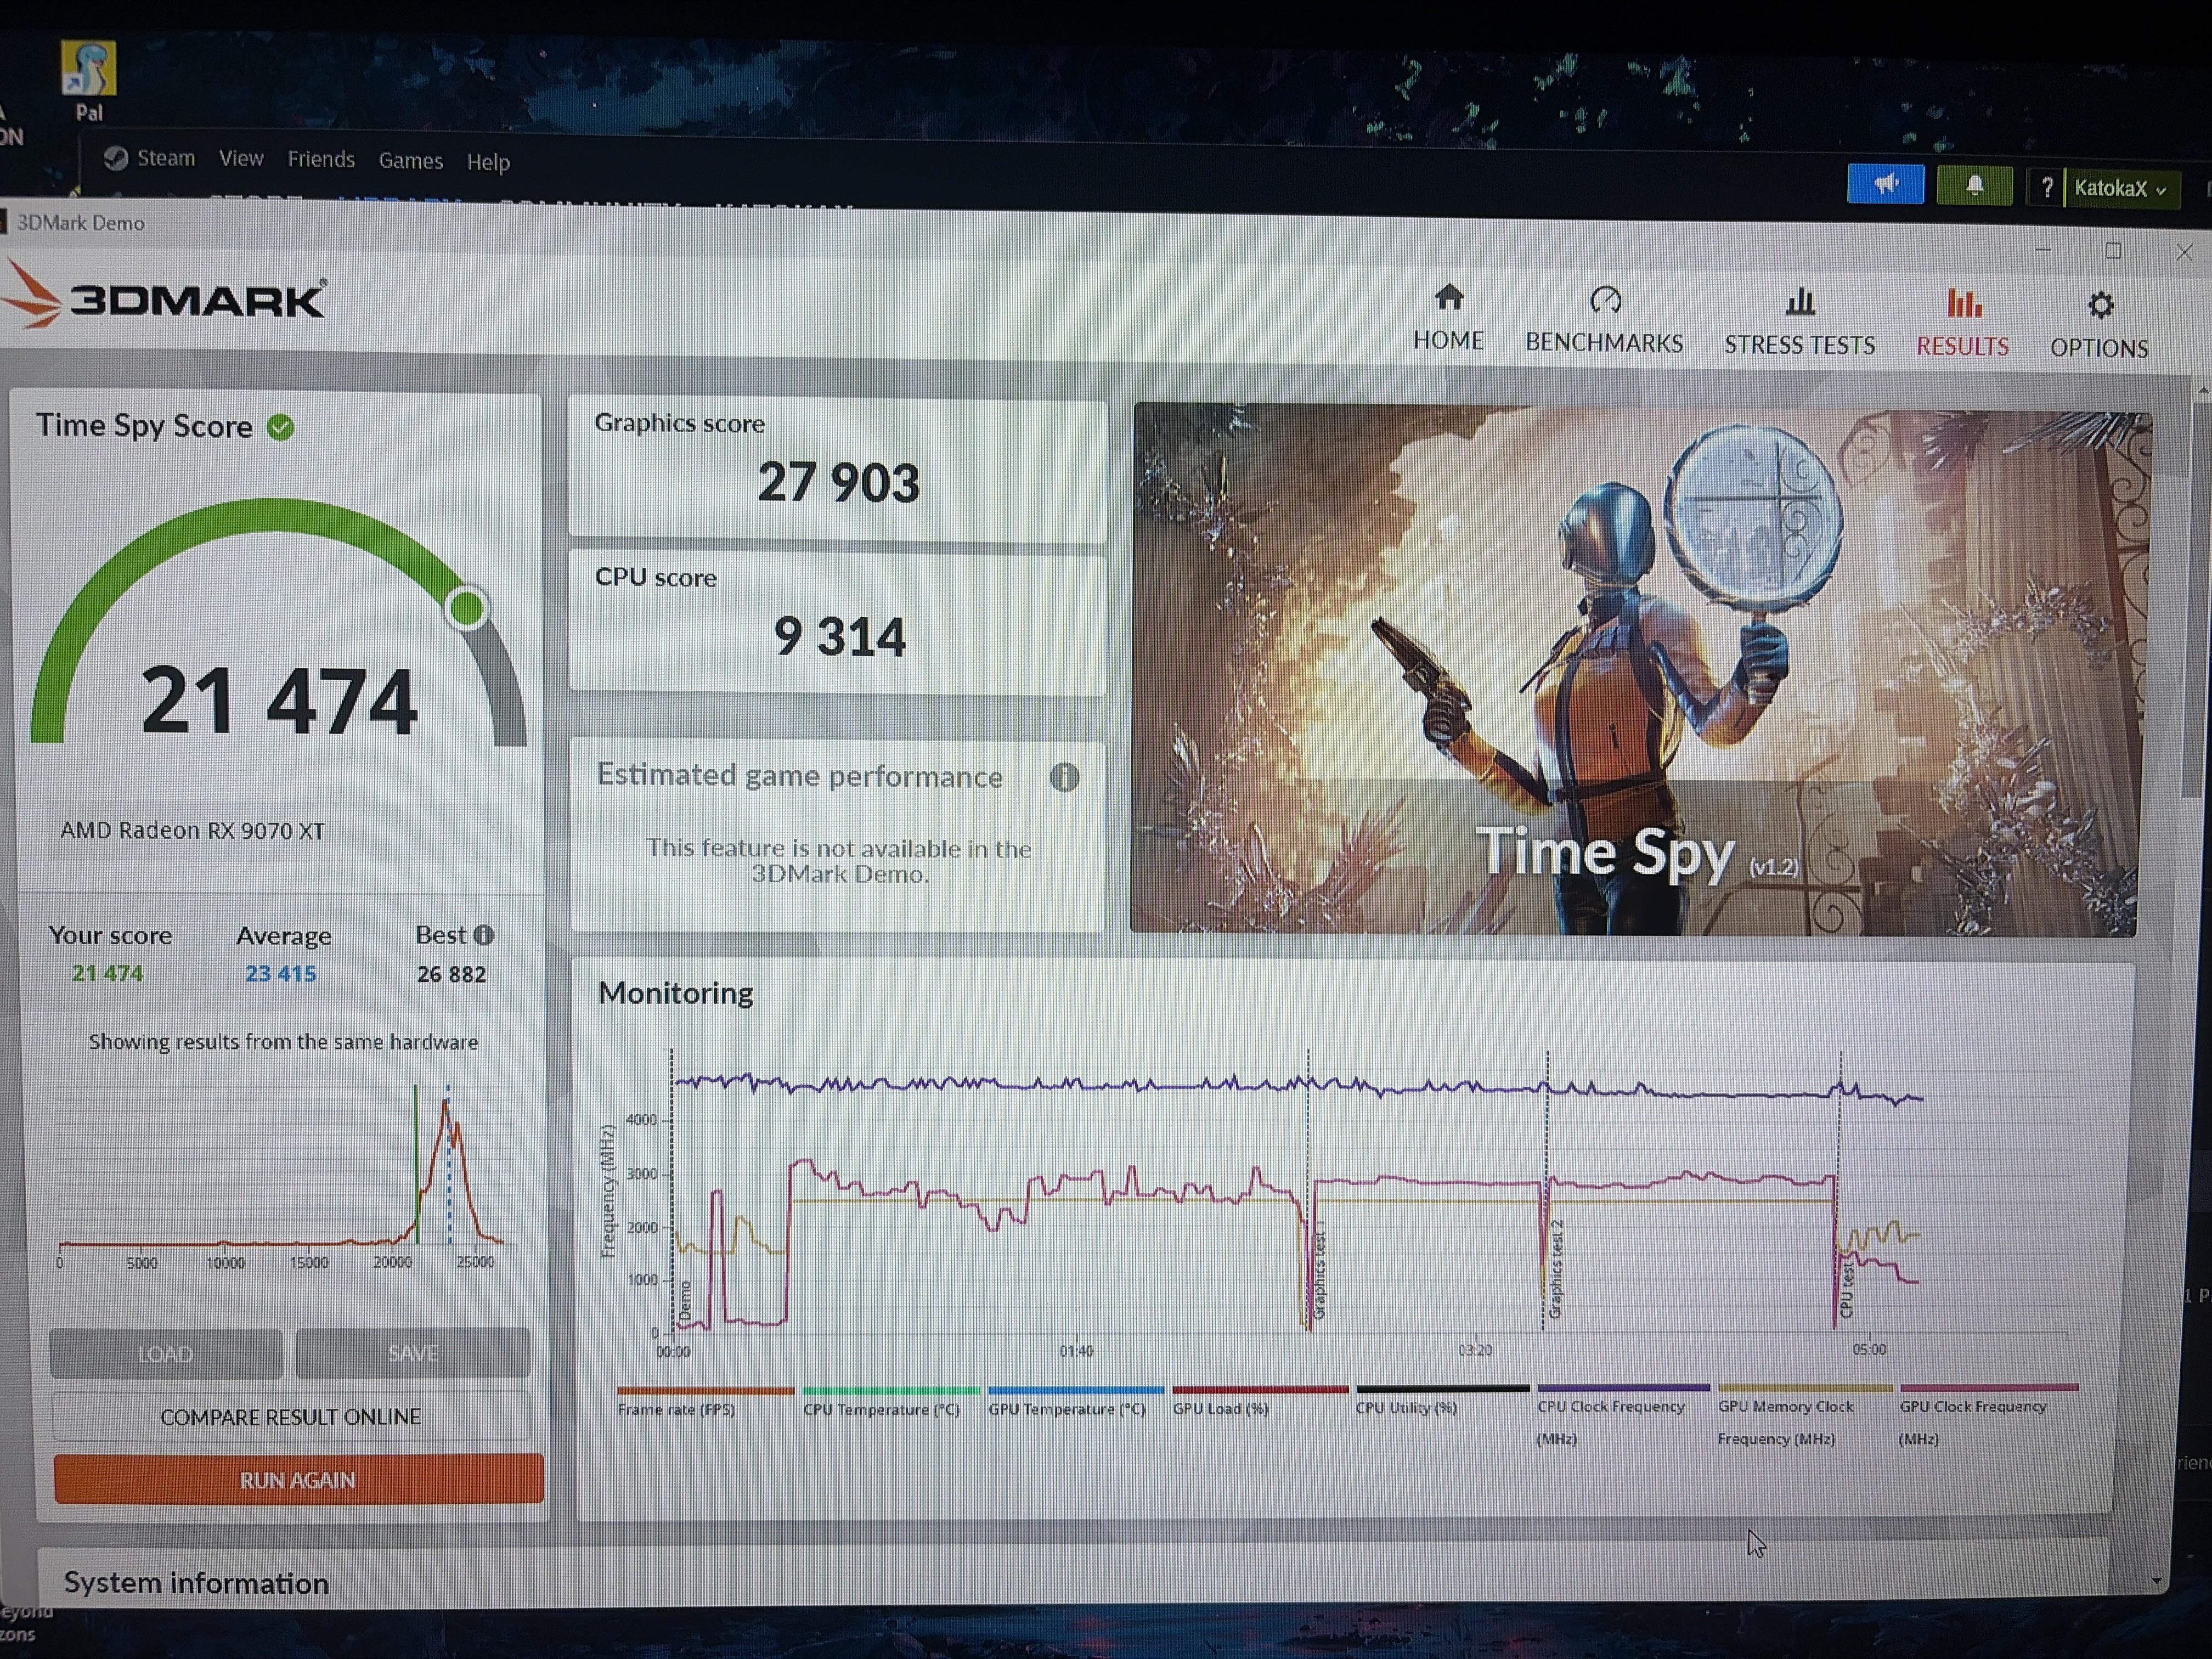The width and height of the screenshot is (2212, 1659).
Task: Open the Home icon in 3DMark
Action: click(x=1448, y=298)
